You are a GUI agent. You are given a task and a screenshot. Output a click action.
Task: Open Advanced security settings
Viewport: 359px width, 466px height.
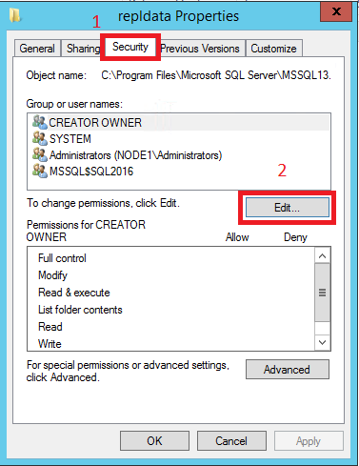[288, 370]
